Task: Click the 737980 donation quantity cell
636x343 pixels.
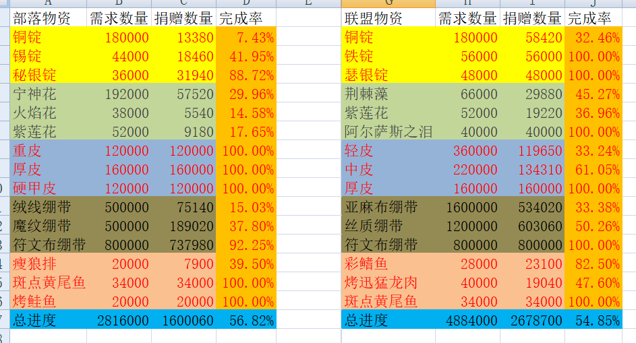Action: 185,245
